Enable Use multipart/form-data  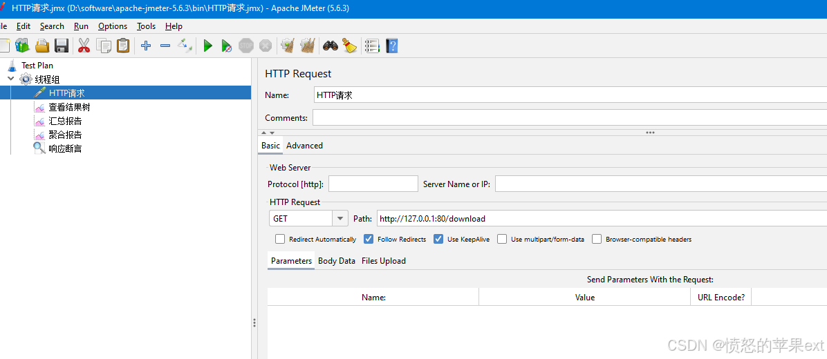coord(502,239)
